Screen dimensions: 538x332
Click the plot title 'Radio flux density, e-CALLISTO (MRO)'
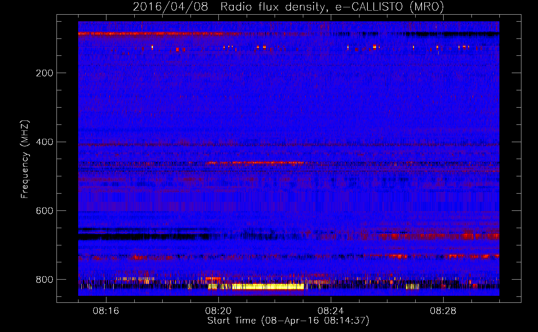point(332,7)
